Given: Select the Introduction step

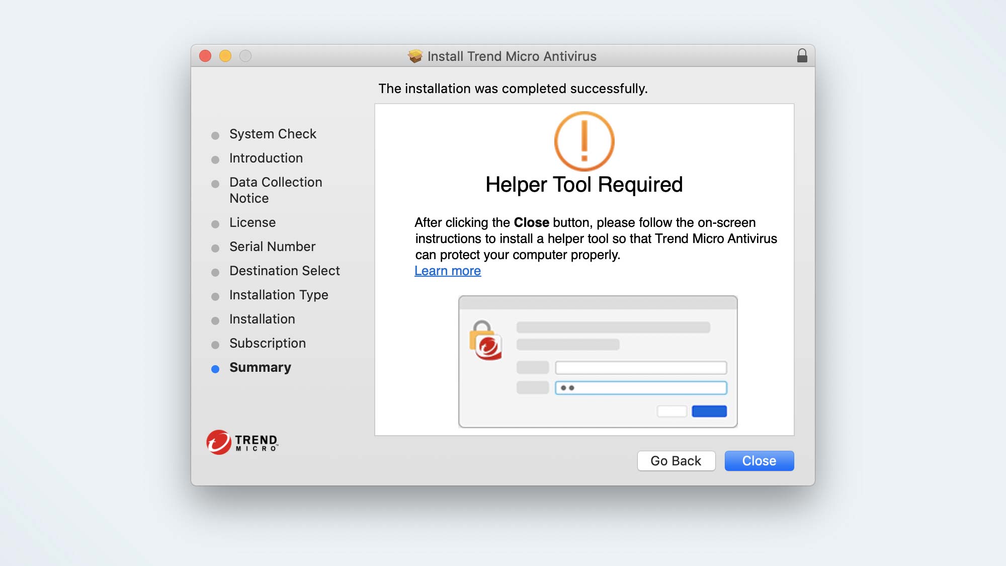Looking at the screenshot, I should point(266,158).
